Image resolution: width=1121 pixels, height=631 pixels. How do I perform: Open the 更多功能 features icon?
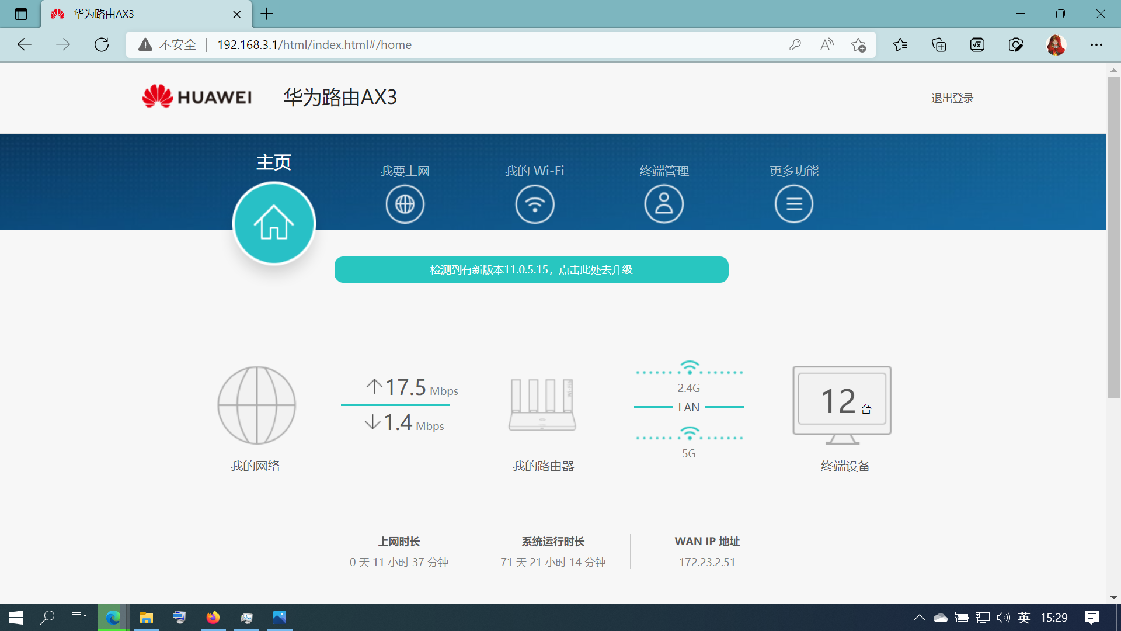point(793,204)
